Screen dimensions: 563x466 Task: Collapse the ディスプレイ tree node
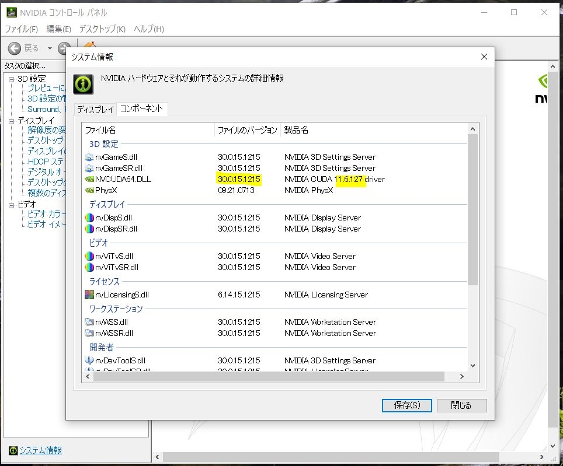pyautogui.click(x=11, y=121)
